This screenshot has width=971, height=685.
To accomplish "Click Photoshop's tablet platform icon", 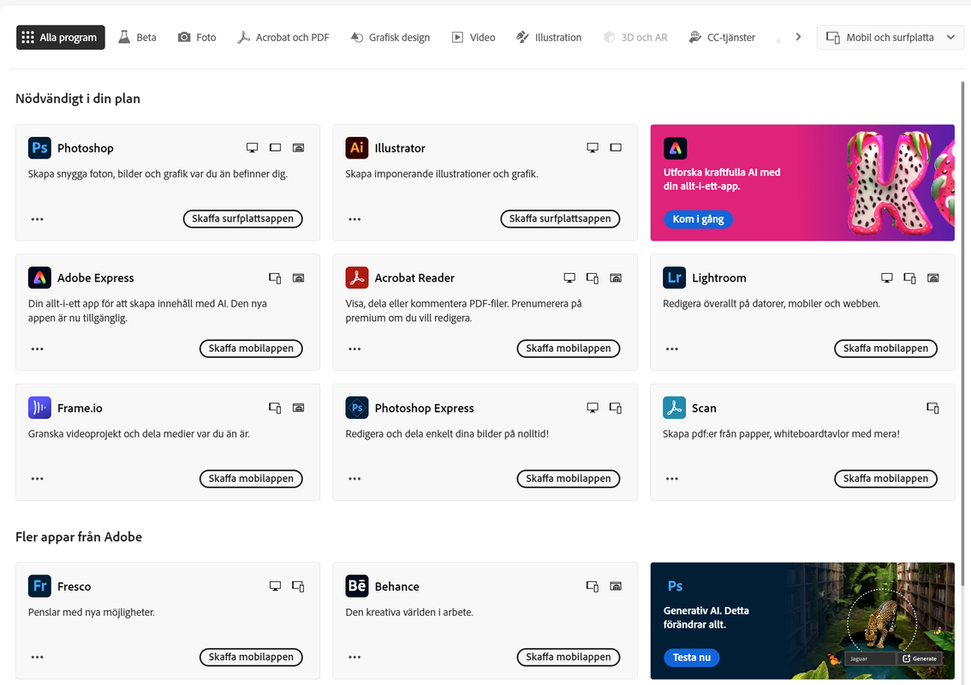I will (x=275, y=147).
